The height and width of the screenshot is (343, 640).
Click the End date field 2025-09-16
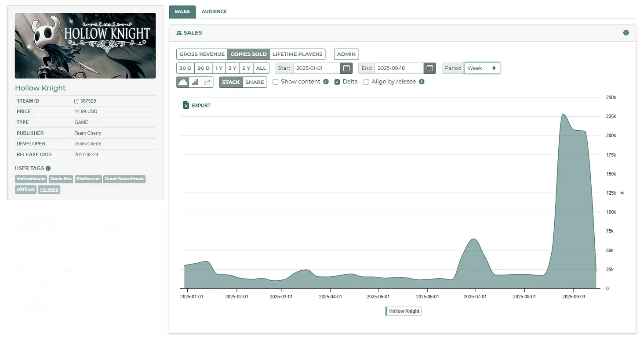399,68
